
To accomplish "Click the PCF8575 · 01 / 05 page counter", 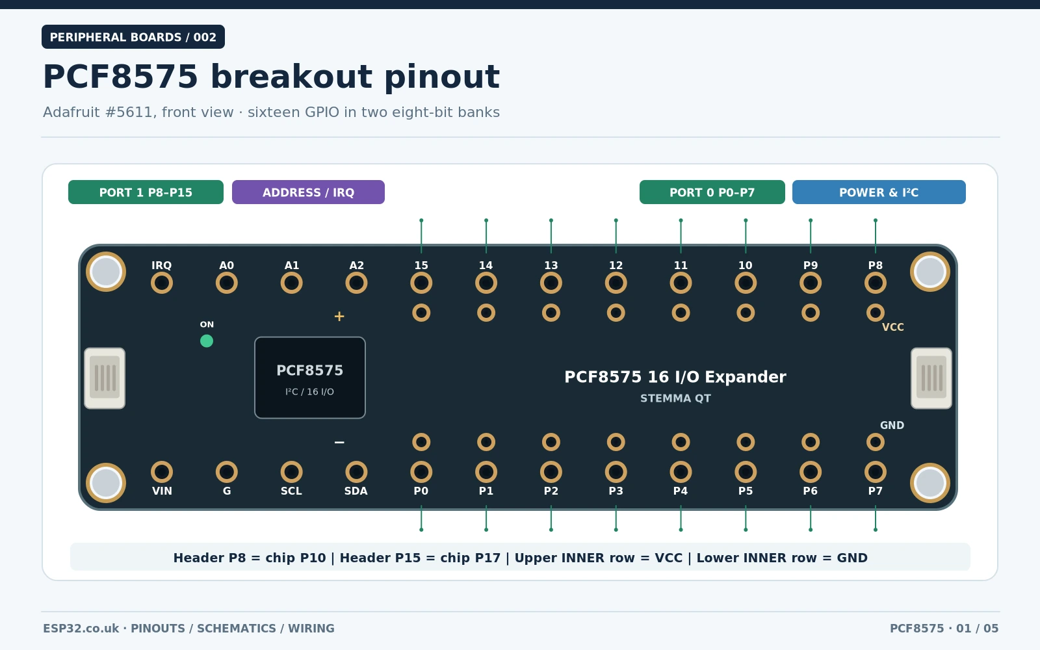I will [944, 629].
